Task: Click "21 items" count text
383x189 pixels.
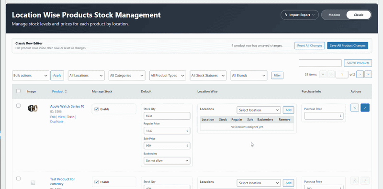Action: point(311,75)
